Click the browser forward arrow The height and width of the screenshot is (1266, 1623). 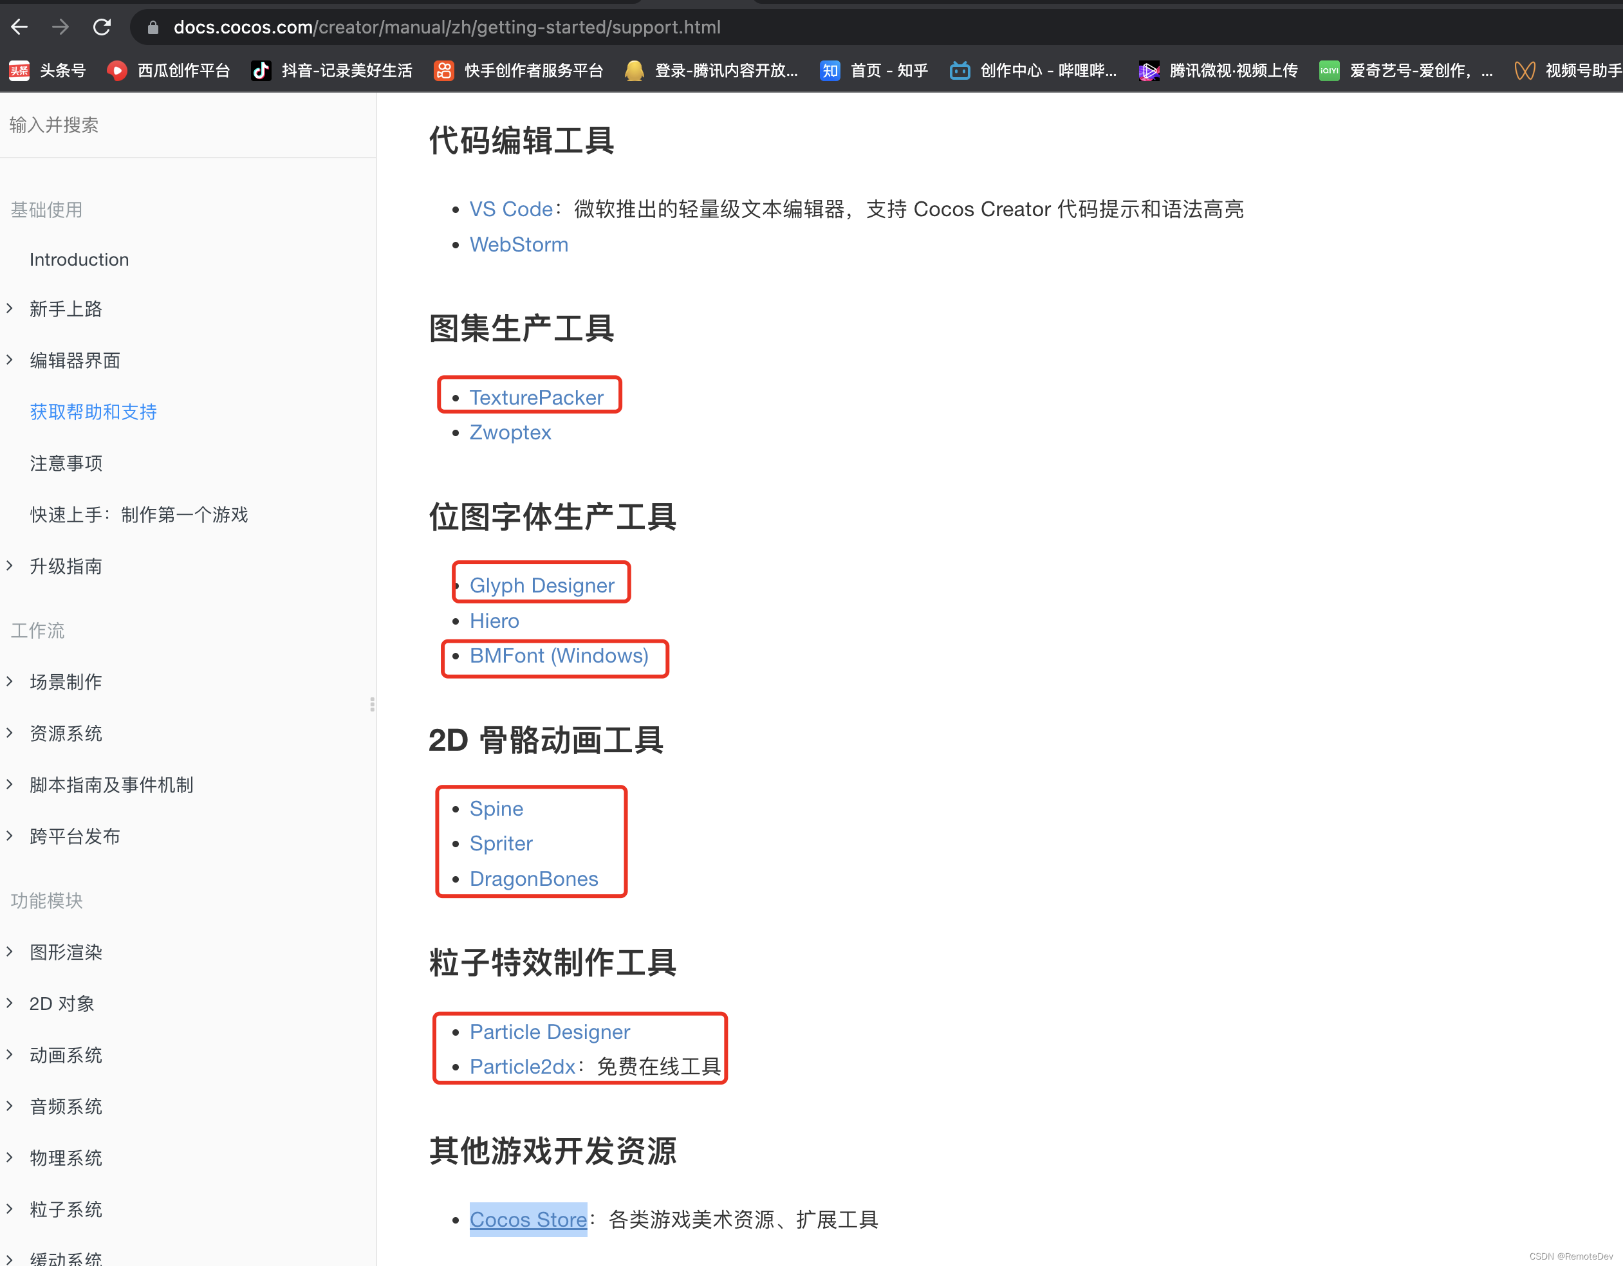[x=61, y=28]
